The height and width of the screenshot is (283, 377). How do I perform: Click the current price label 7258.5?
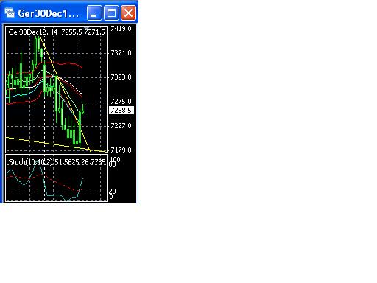[x=121, y=111]
